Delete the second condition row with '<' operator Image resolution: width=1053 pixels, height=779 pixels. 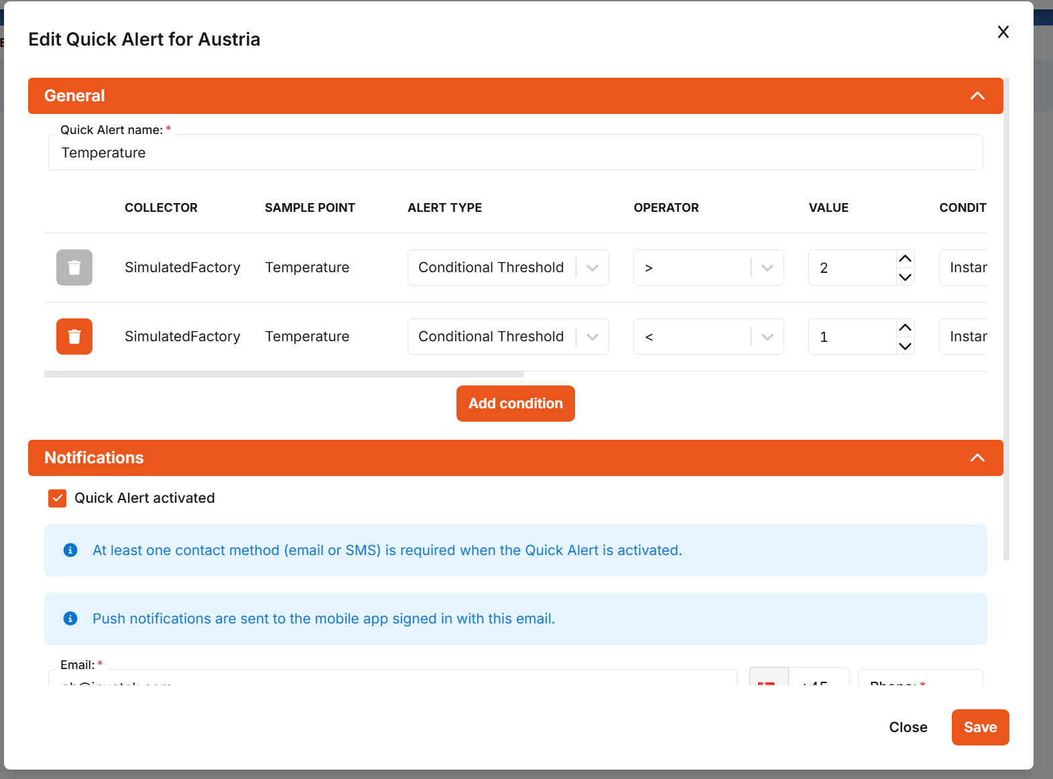coord(74,337)
